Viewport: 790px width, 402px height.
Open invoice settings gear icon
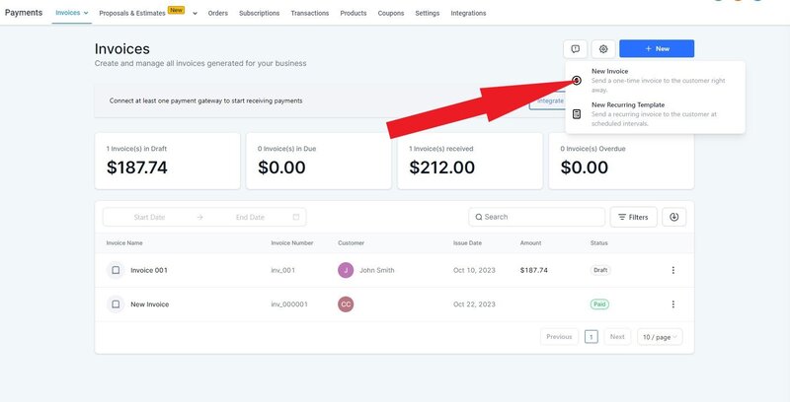pos(603,48)
